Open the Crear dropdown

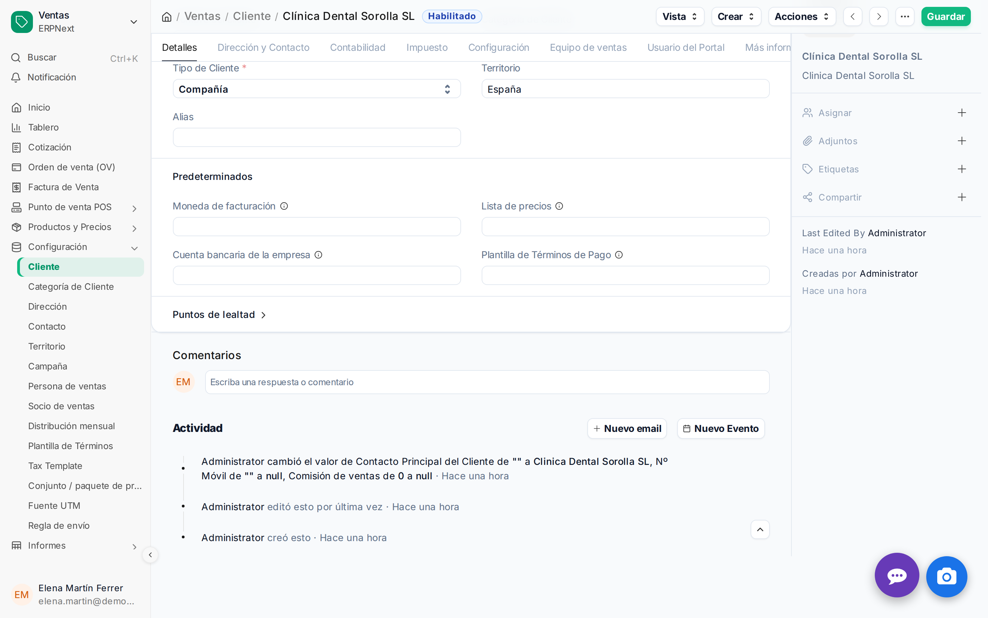pos(736,17)
